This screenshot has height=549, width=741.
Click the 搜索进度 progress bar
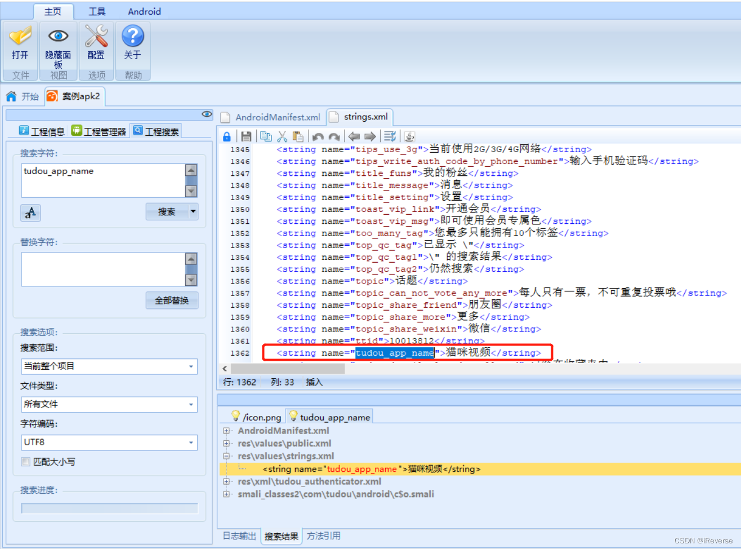[109, 508]
